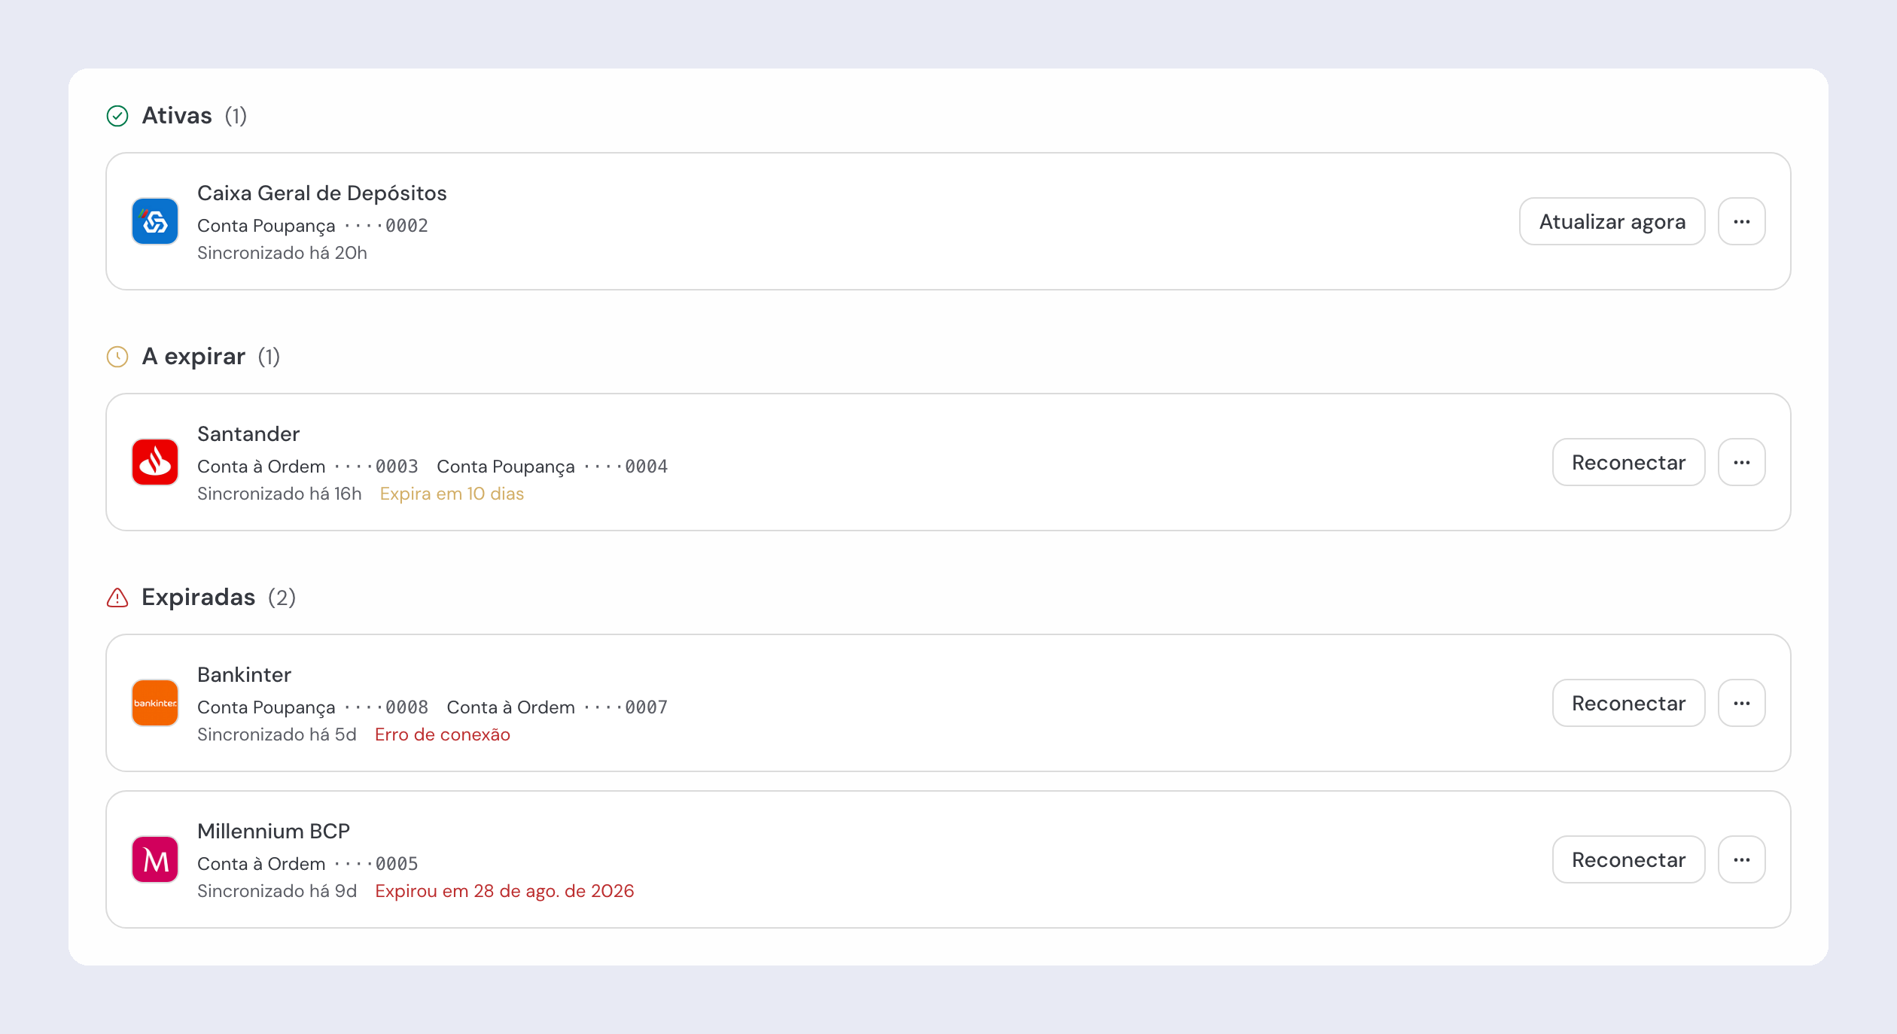Select Conta à Ordem ending 0007
The width and height of the screenshot is (1897, 1034).
click(557, 707)
